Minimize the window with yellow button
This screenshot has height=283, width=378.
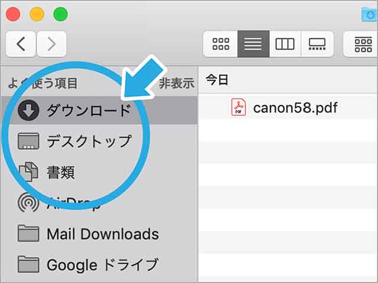pyautogui.click(x=37, y=14)
